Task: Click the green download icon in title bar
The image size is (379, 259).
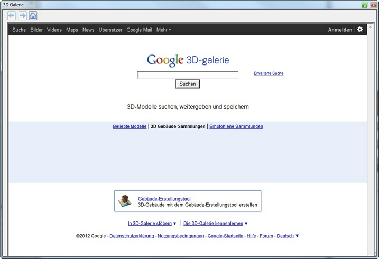Action: (364, 5)
